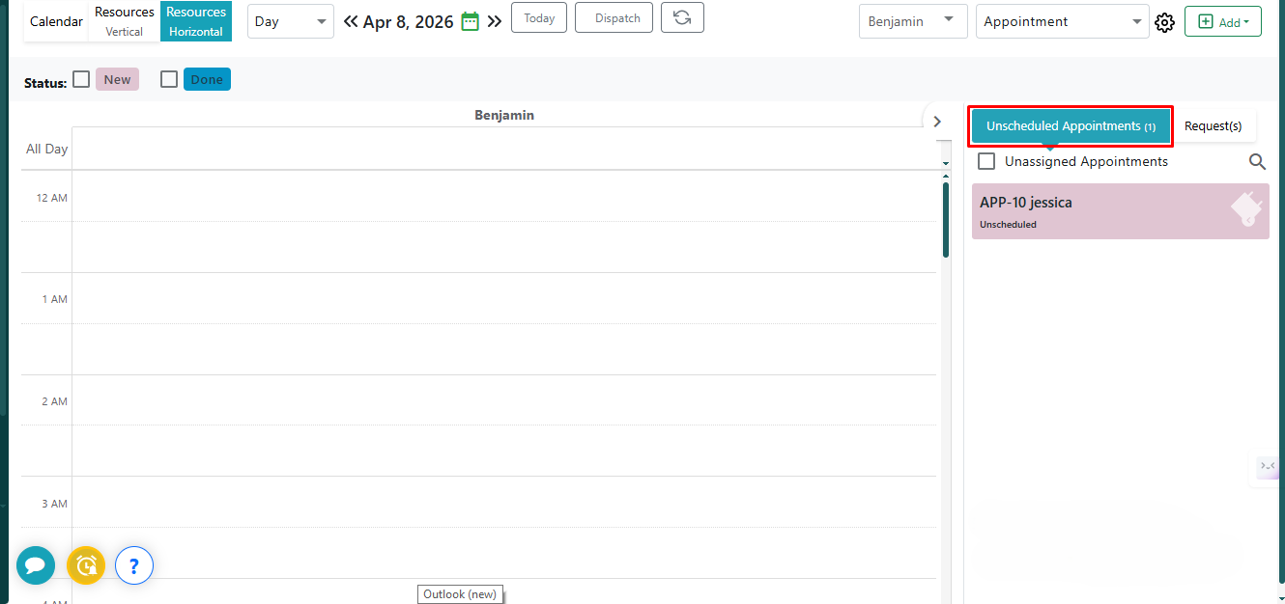Screen dimensions: 1285x604
Task: Click the yellow alarm clock reminder icon
Action: pyautogui.click(x=86, y=565)
